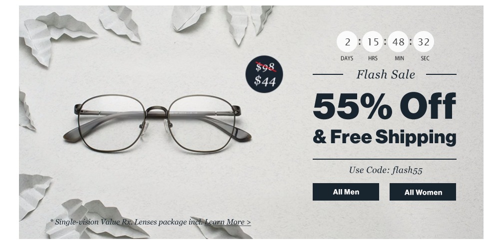
Task: Click the & Free Shipping text
Action: pos(384,137)
